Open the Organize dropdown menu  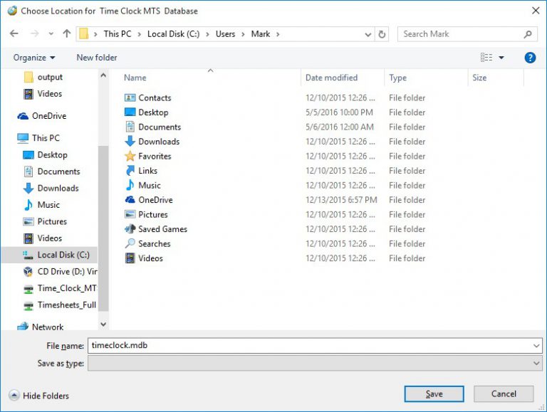(34, 58)
